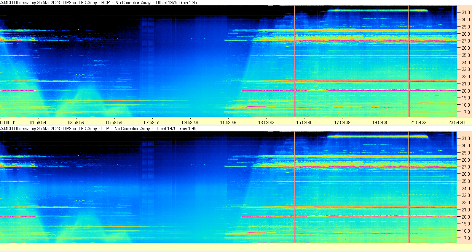Select 26.0 frequency label on LCP plot
This screenshot has width=472, height=252.
[466, 174]
